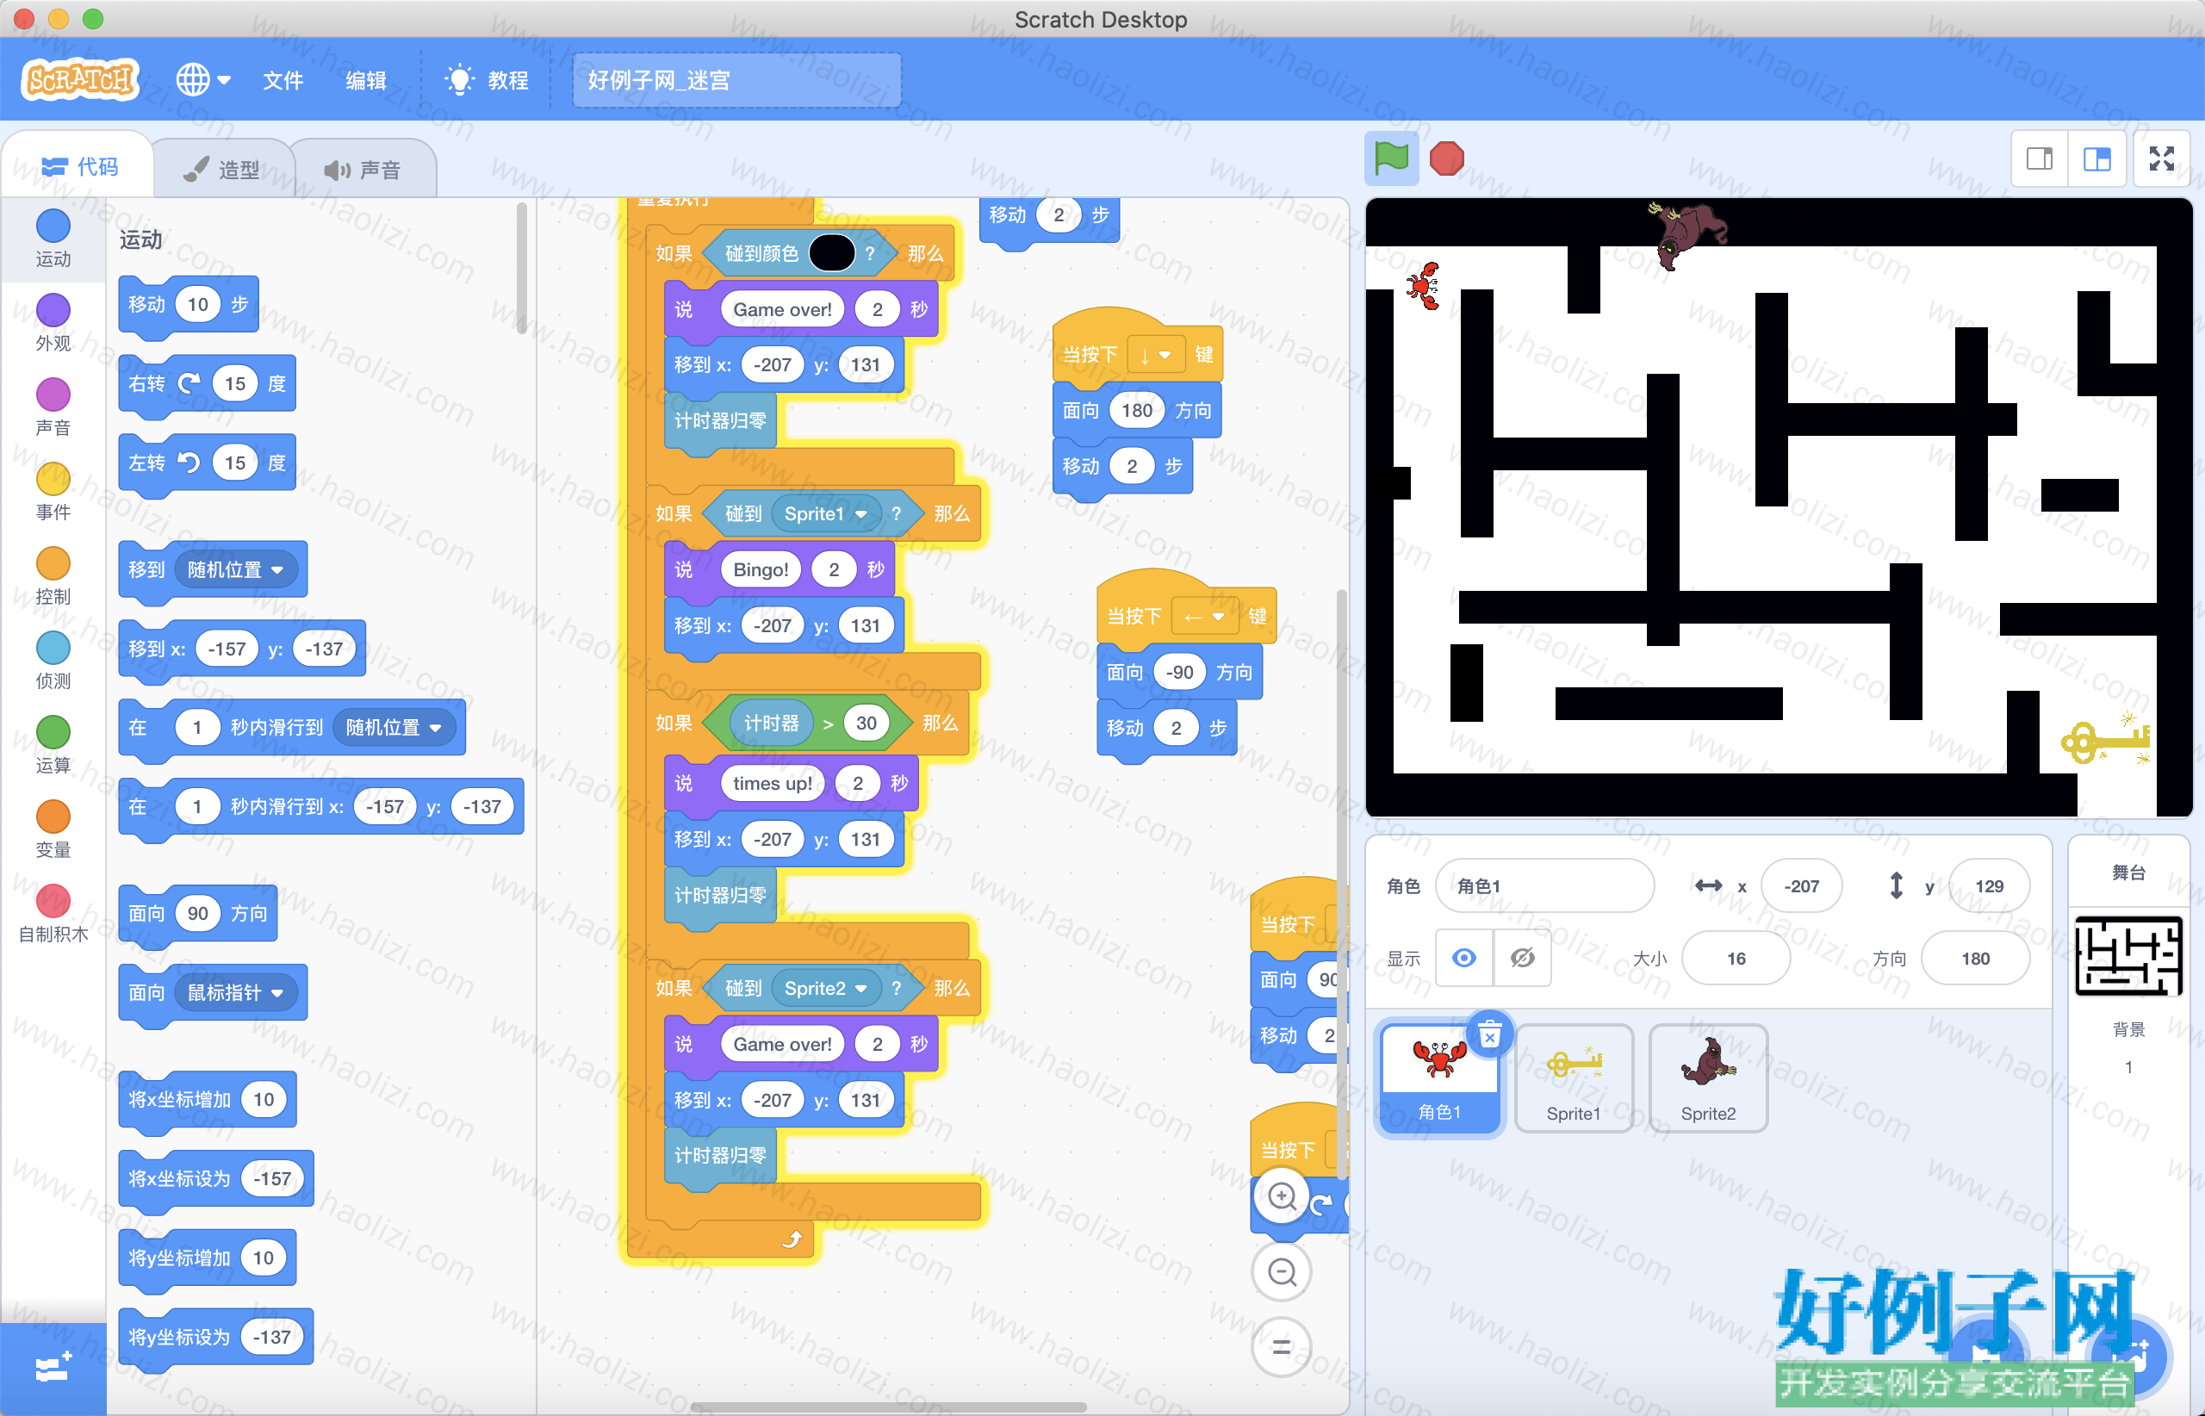Select the 运算 blocks category
Image resolution: width=2205 pixels, height=1416 pixels.
[53, 746]
